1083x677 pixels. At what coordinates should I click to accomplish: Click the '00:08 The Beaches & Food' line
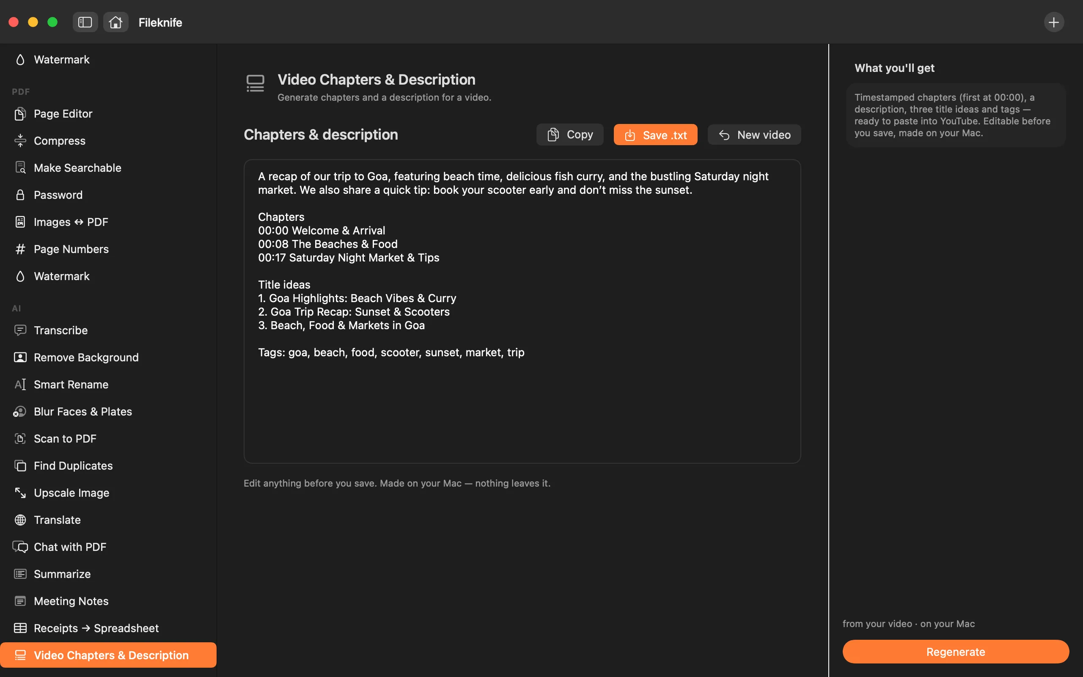(327, 244)
